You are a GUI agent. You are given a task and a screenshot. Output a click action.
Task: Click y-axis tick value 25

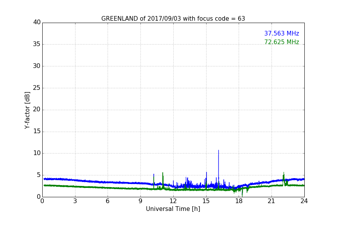[37, 87]
